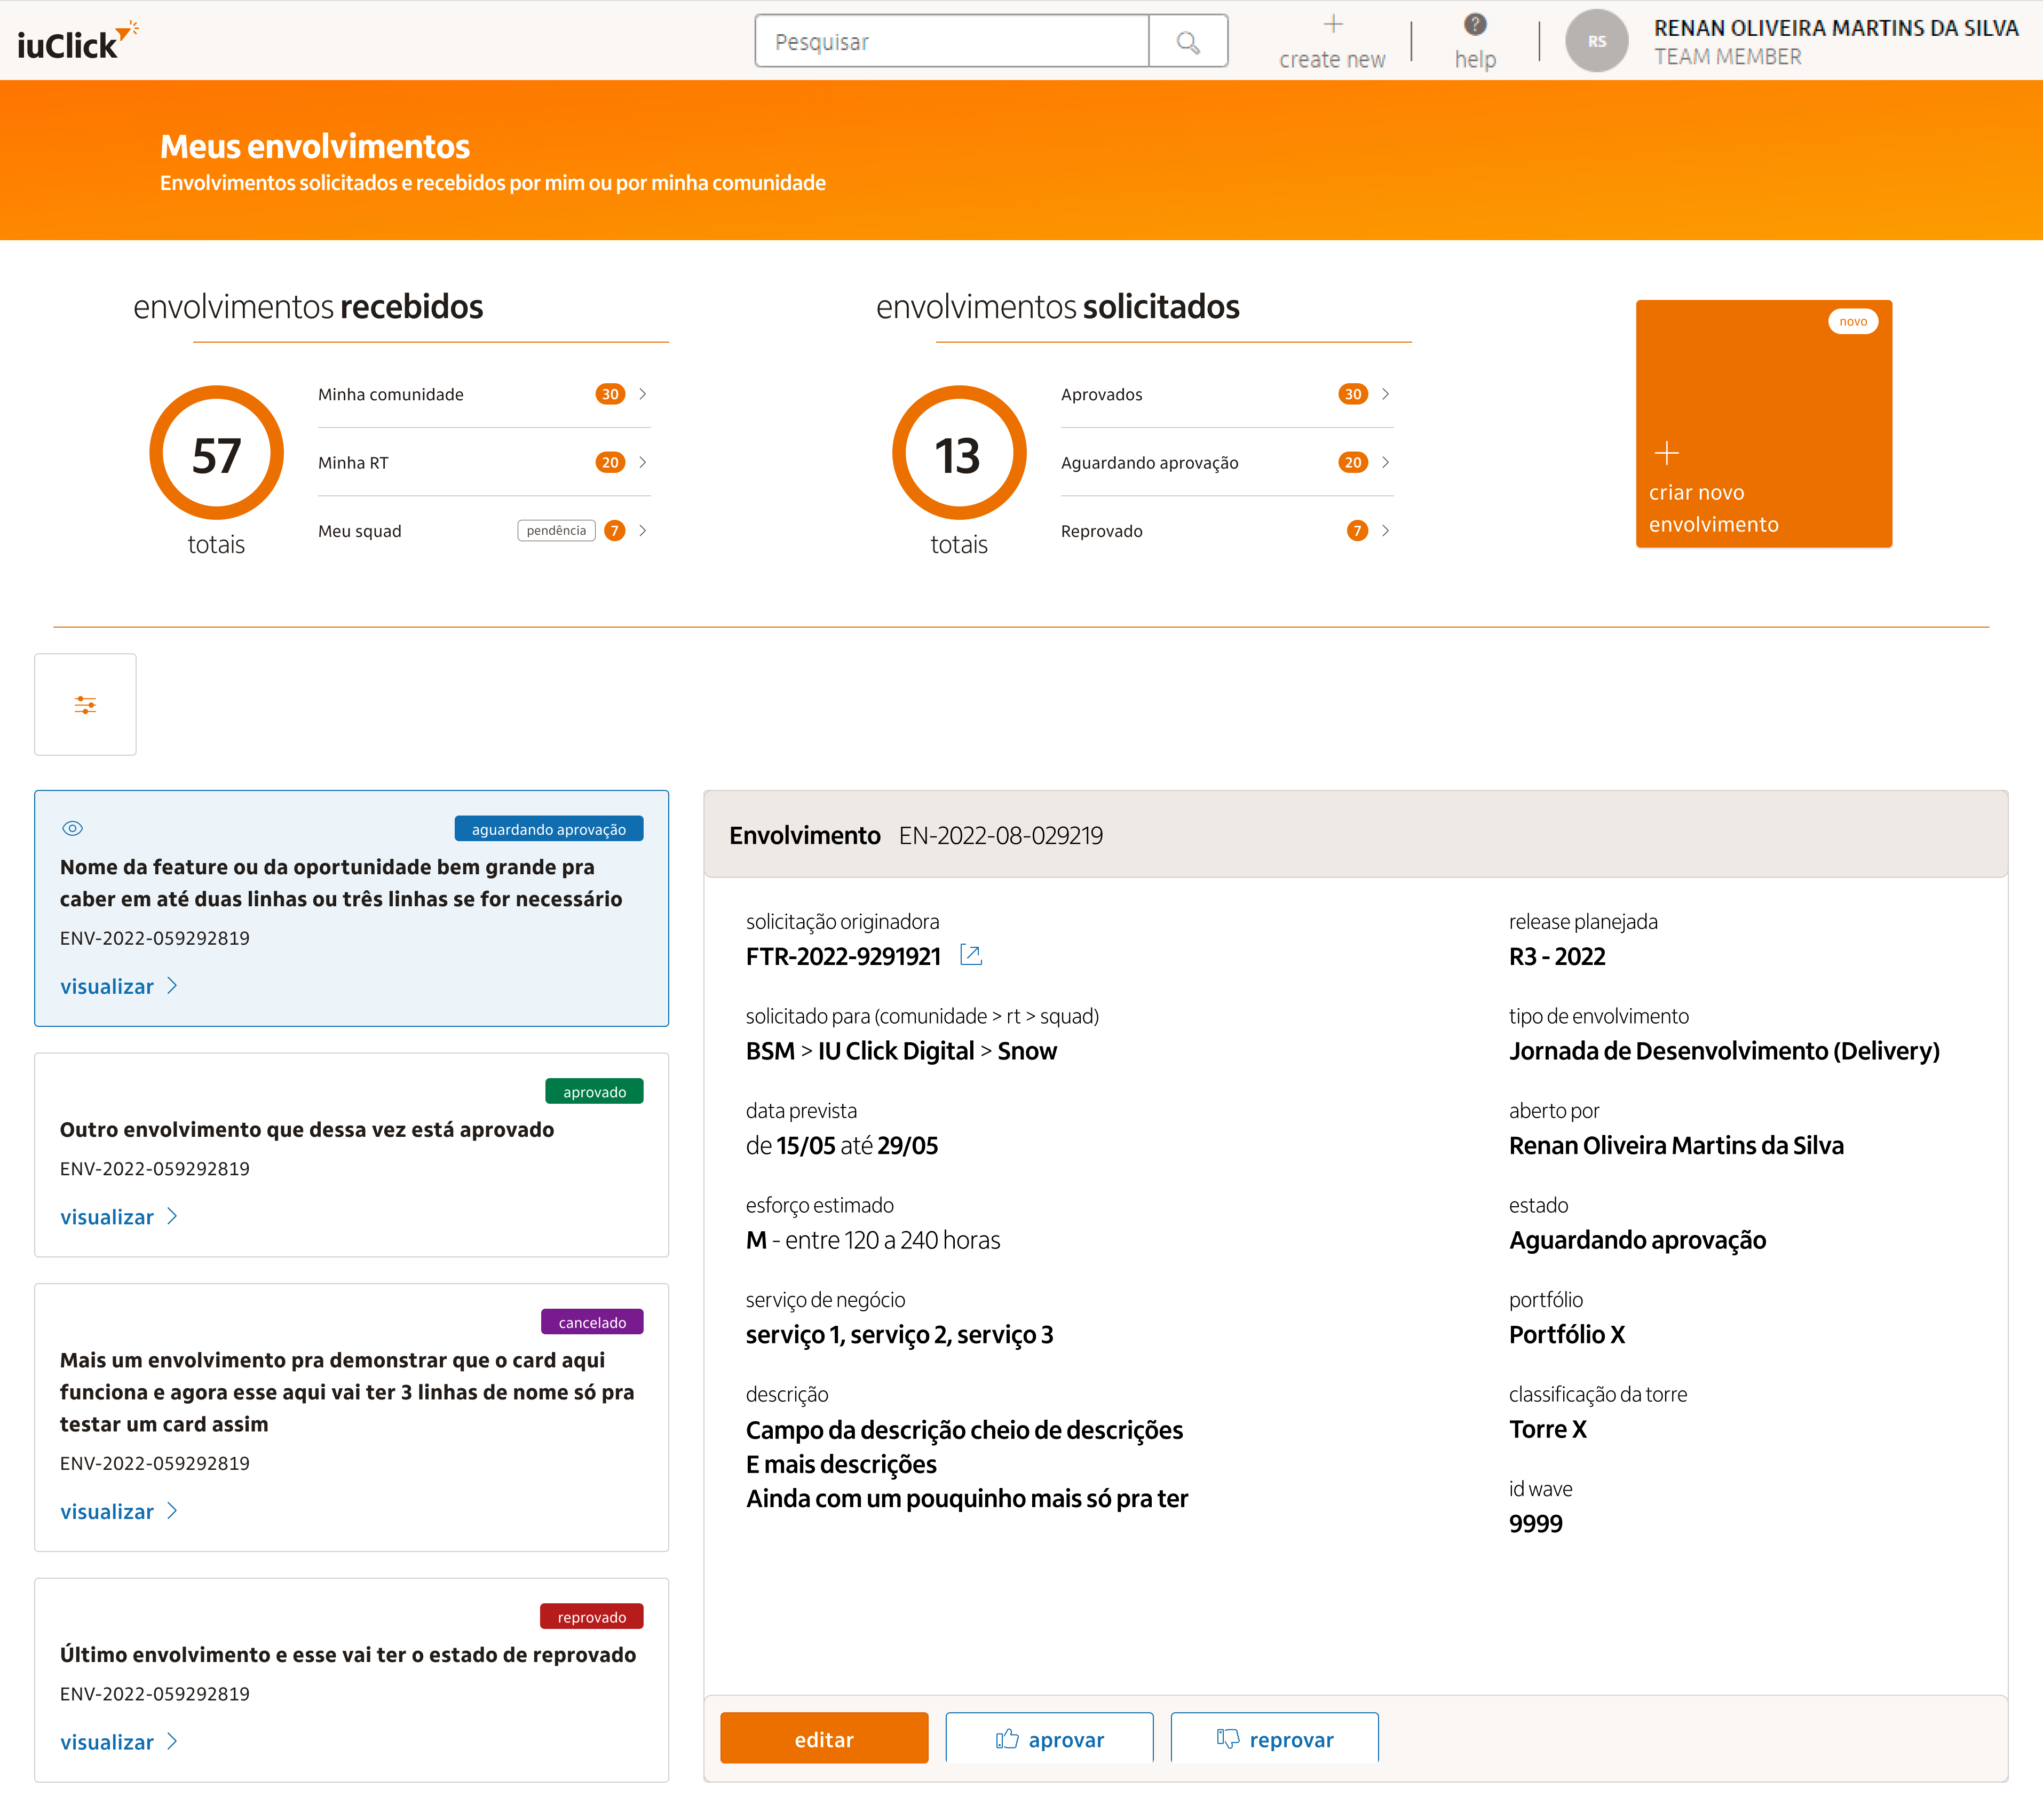This screenshot has width=2043, height=1820.
Task: Click user name RENAN OLIVEIRA MARTINS DA SILVA
Action: pyautogui.click(x=1836, y=28)
